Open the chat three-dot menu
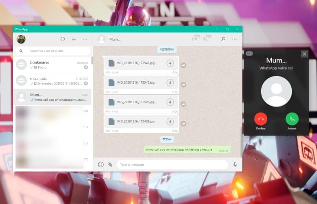The image size is (317, 204). (x=234, y=39)
